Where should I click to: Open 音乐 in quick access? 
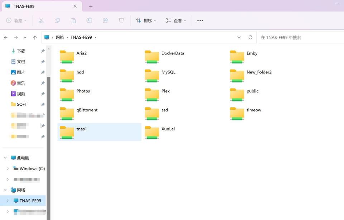coord(18,83)
